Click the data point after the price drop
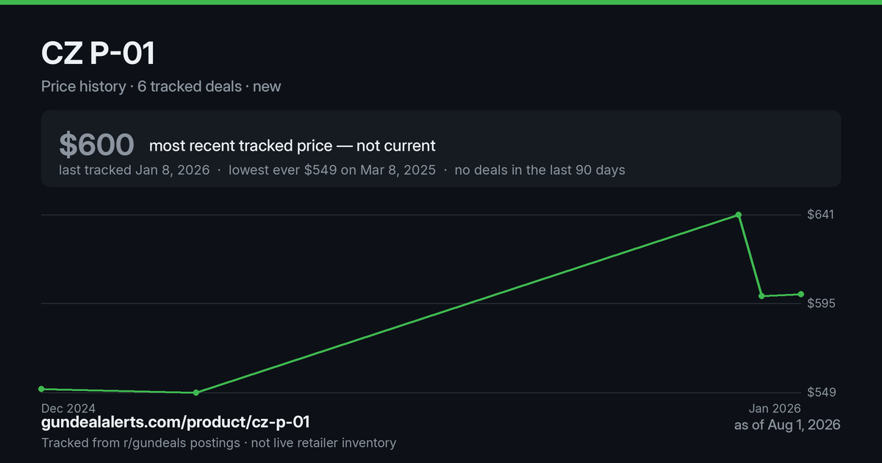 click(x=762, y=295)
